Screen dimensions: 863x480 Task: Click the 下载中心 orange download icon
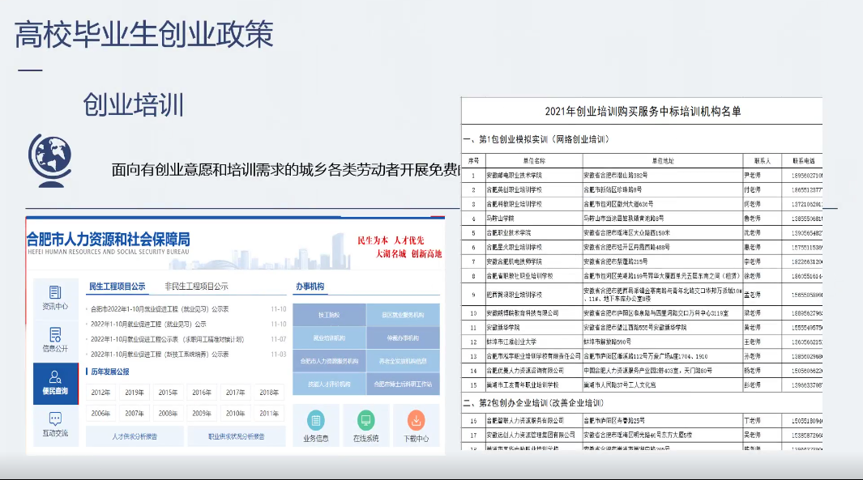pos(416,421)
